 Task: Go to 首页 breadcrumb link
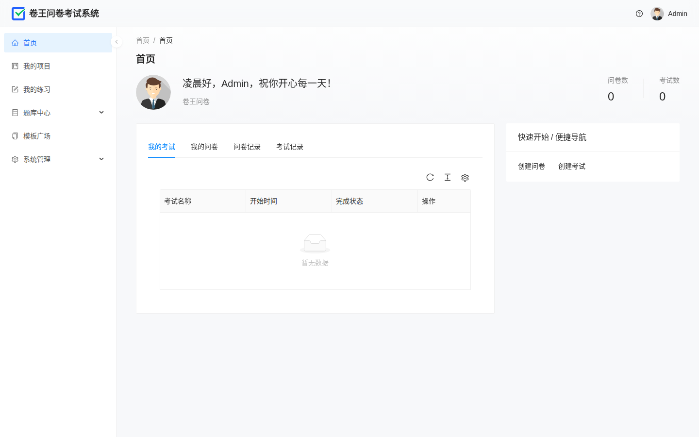143,40
